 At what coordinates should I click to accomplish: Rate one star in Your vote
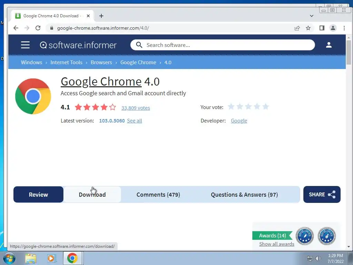tap(231, 107)
